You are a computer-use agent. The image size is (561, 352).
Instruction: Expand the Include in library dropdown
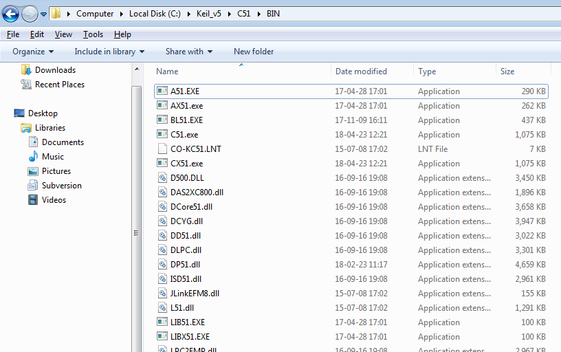pos(109,52)
